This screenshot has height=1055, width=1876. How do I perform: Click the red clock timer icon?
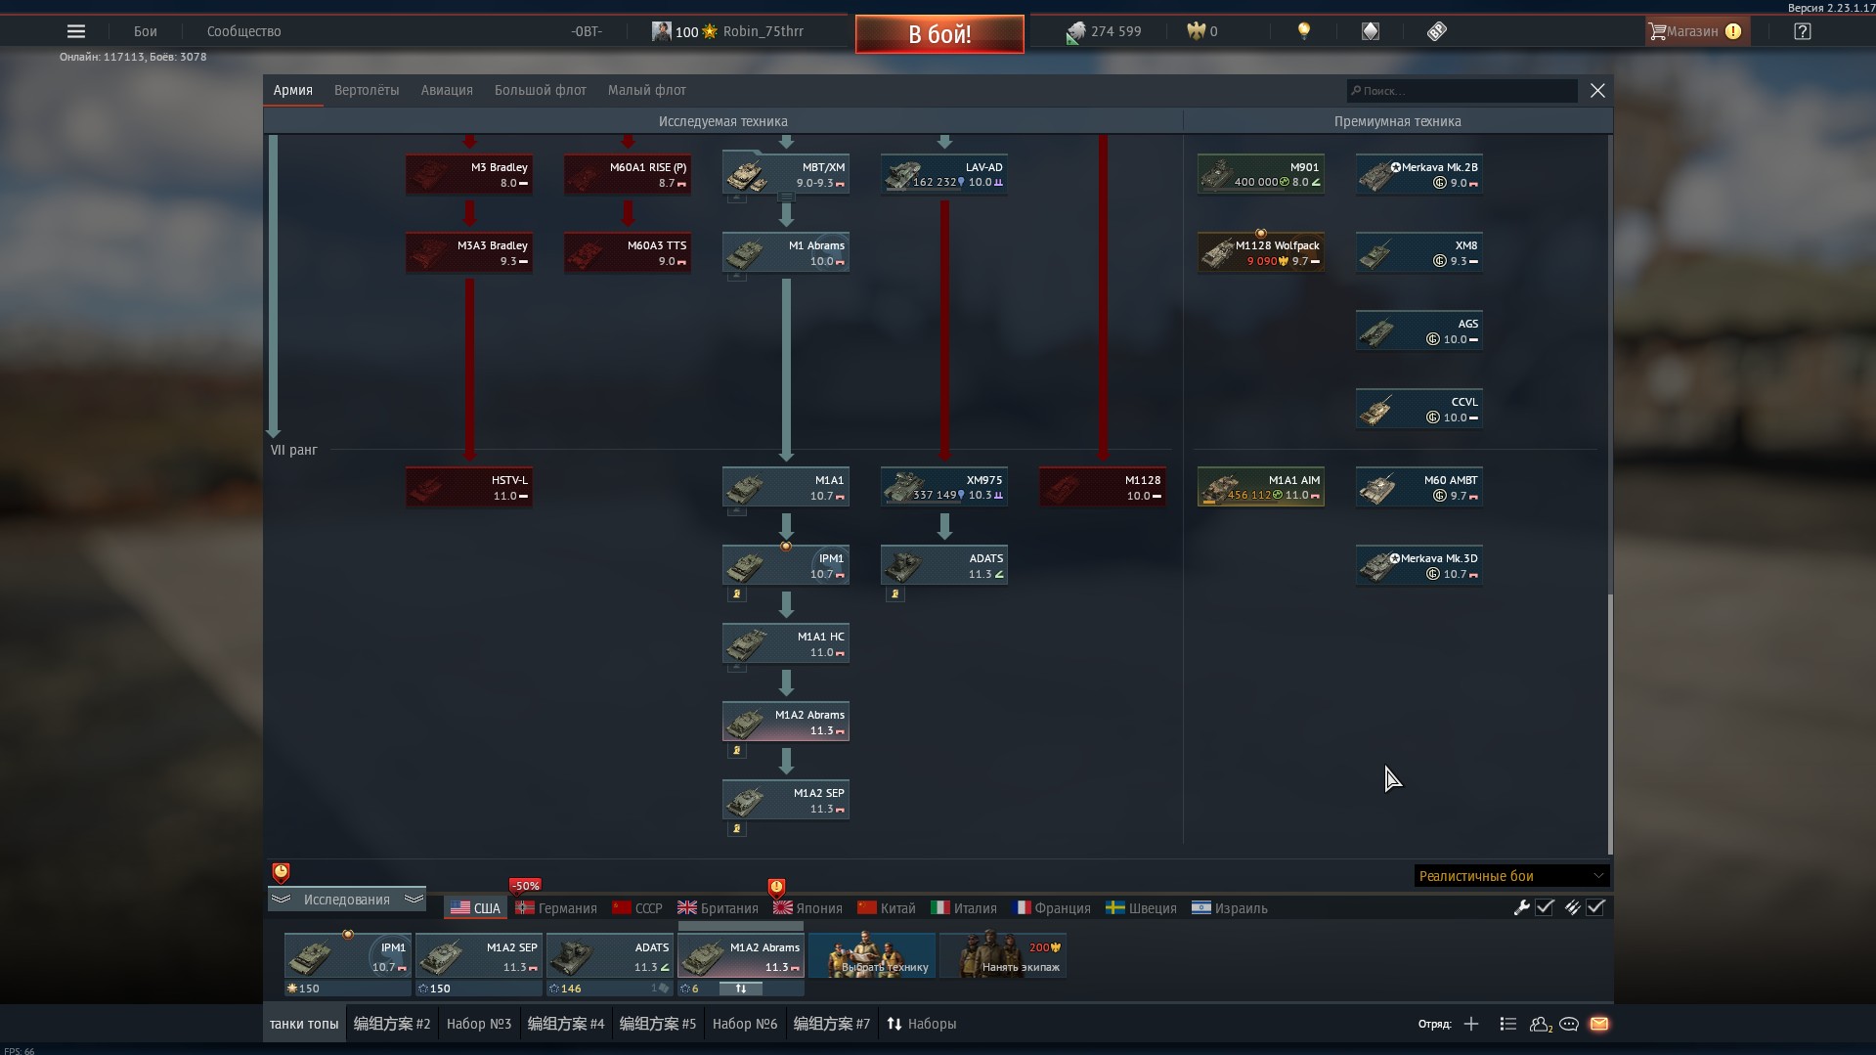[x=281, y=872]
